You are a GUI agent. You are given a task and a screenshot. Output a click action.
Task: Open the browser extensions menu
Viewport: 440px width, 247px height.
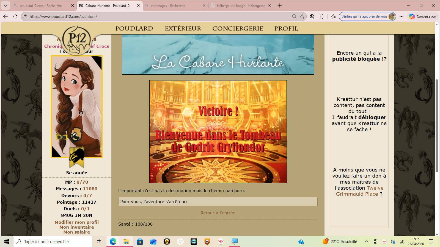(322, 16)
